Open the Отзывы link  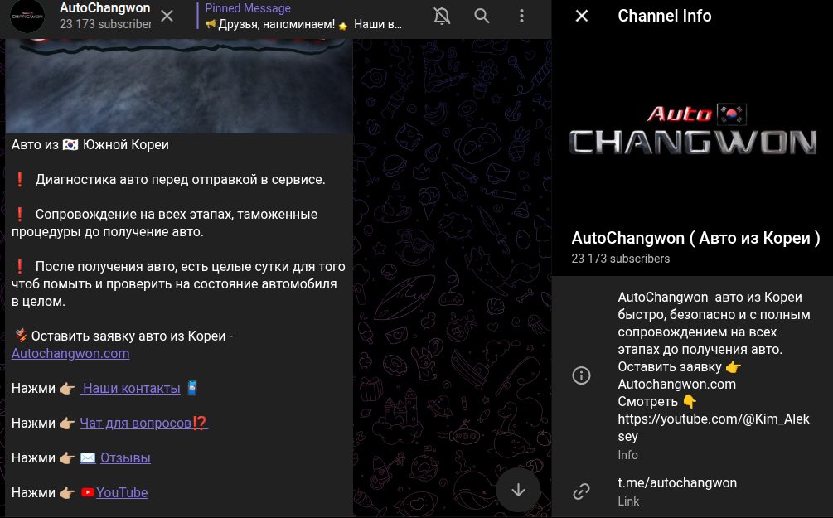click(x=125, y=457)
